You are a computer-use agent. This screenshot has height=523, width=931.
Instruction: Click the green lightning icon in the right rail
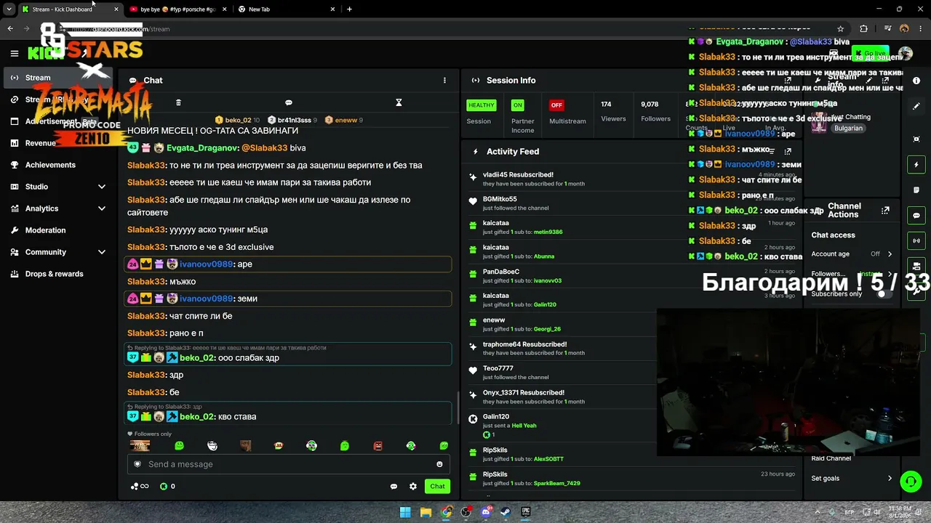[916, 165]
